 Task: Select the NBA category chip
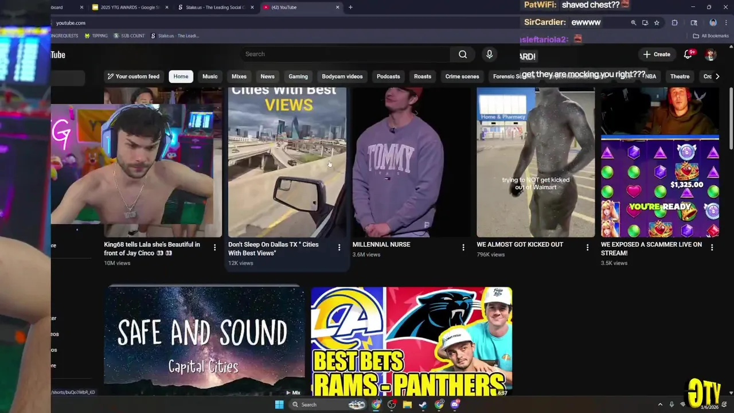(x=650, y=76)
